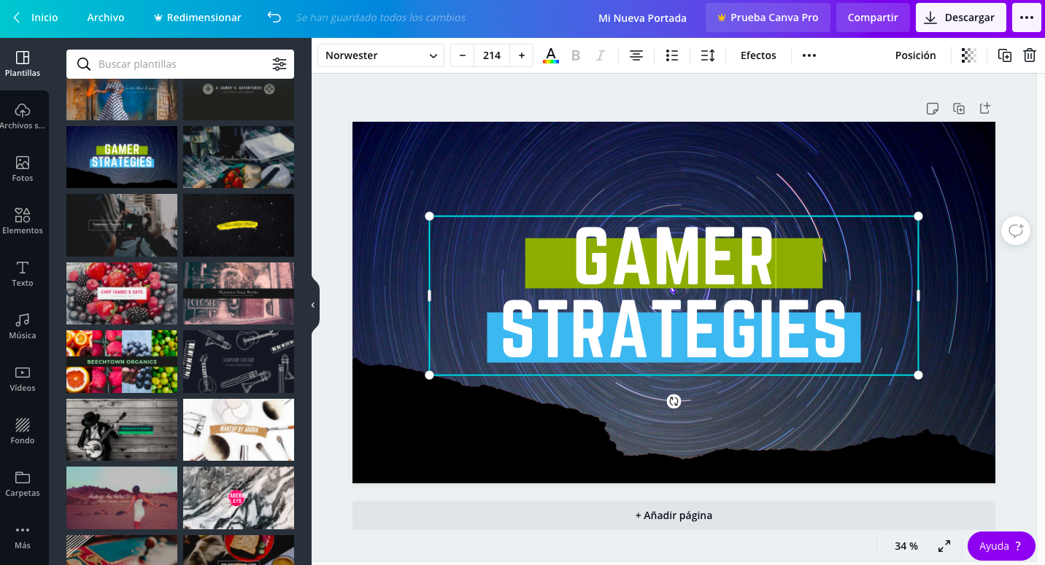Decrease font size with minus button

(x=463, y=55)
